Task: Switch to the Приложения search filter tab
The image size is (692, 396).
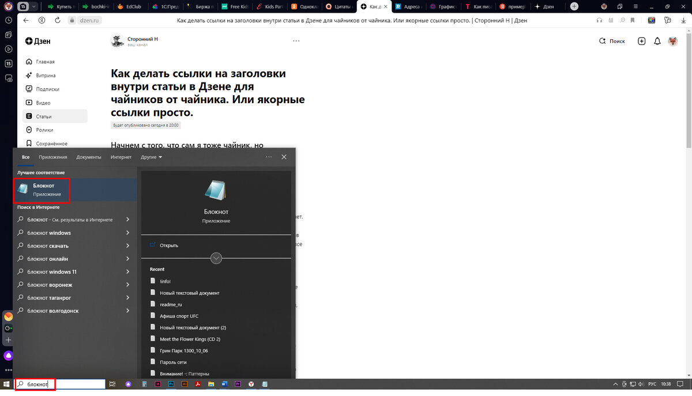Action: (x=53, y=157)
